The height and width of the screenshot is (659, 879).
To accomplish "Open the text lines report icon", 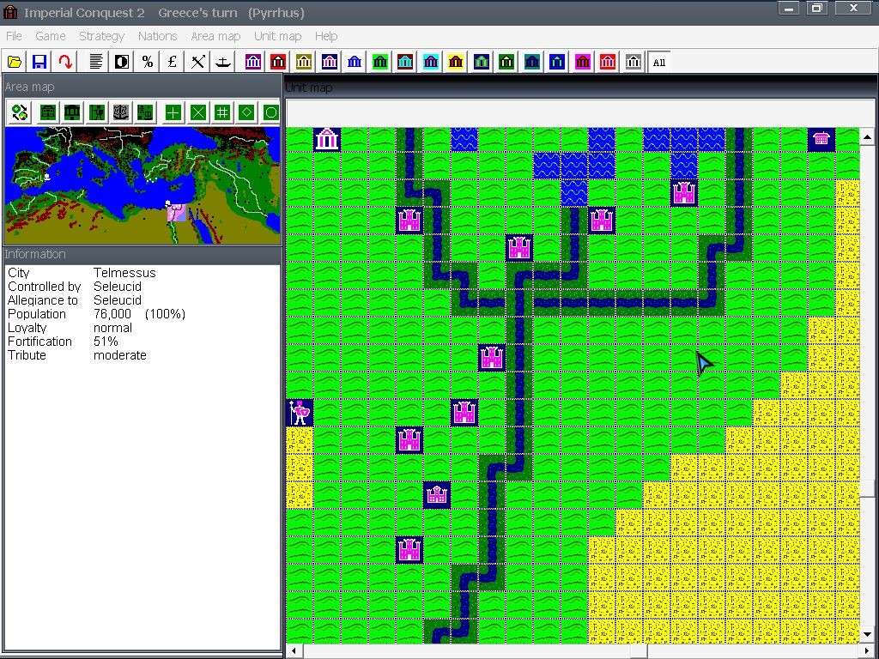I will tap(96, 62).
